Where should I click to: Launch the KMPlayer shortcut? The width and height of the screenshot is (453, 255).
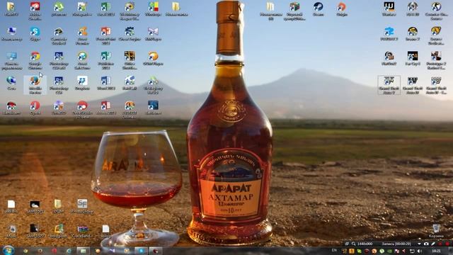point(153,34)
